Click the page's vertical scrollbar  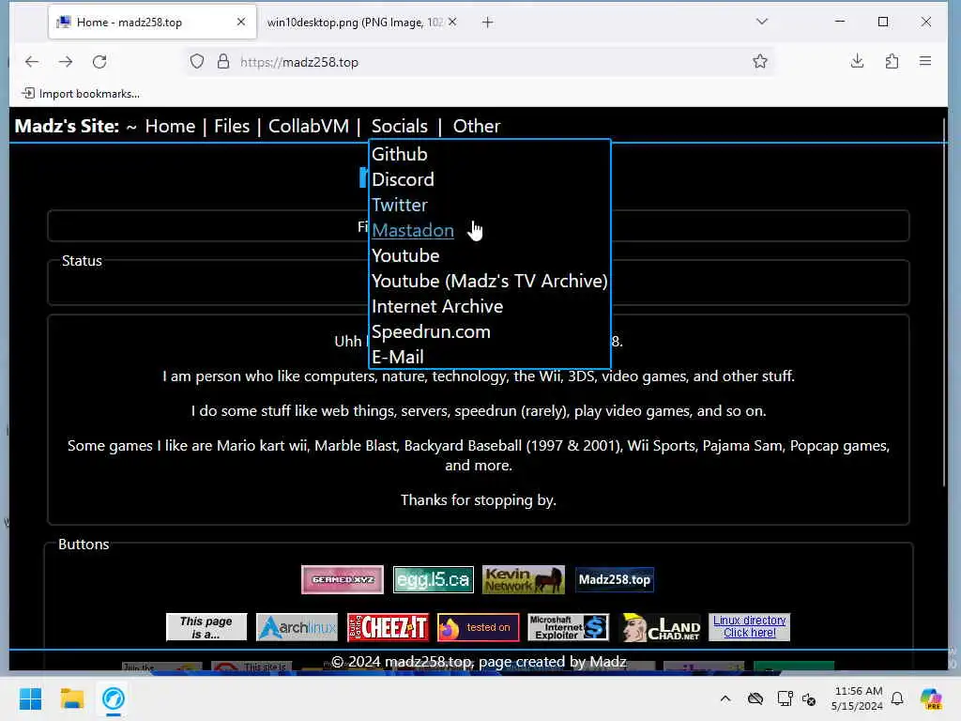click(x=944, y=302)
